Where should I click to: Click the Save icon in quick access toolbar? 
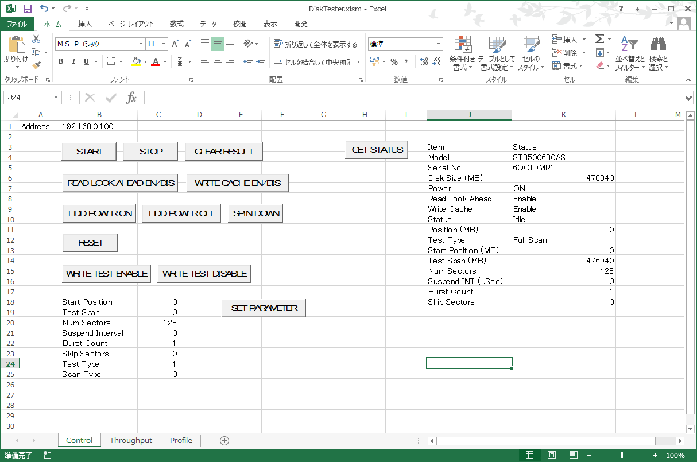pos(27,9)
